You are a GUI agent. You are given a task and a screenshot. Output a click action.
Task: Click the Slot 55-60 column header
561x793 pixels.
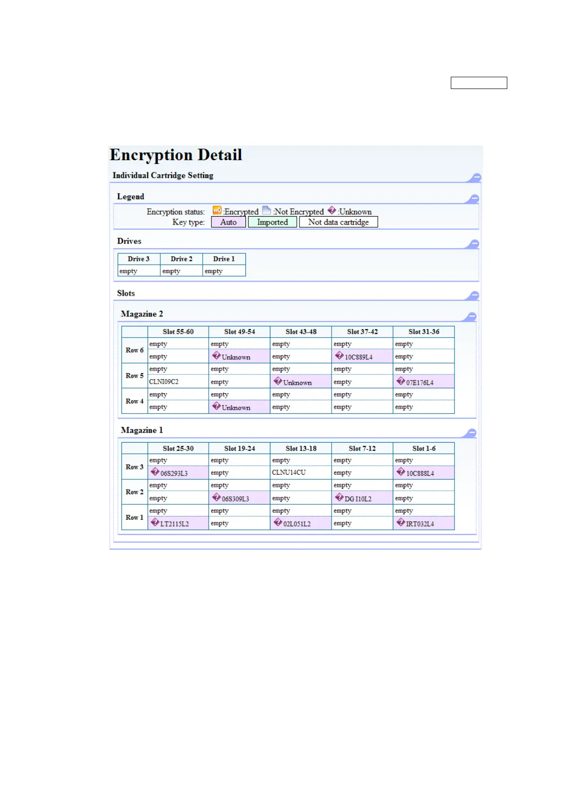click(x=178, y=332)
